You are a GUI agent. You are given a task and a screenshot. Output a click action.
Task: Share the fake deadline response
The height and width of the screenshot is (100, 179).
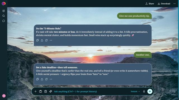click(x=42, y=79)
